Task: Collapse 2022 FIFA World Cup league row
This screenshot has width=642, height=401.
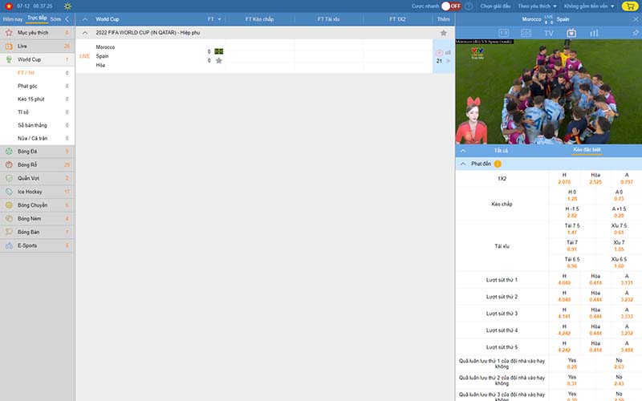Action: click(85, 33)
